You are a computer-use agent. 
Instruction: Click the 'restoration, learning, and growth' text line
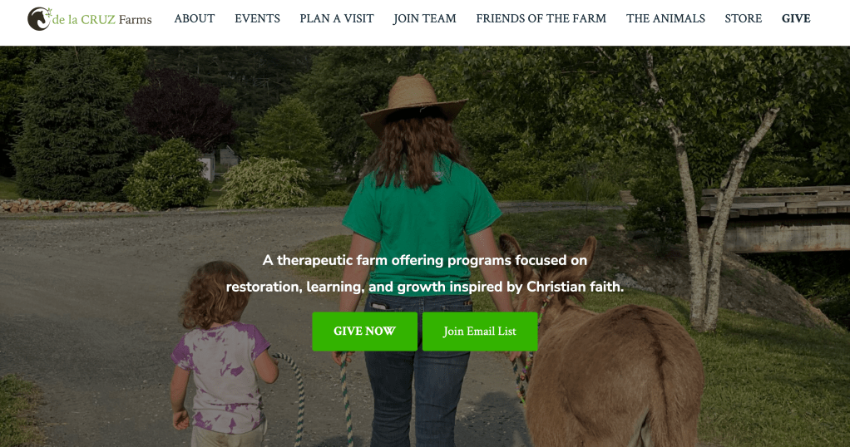pos(425,287)
